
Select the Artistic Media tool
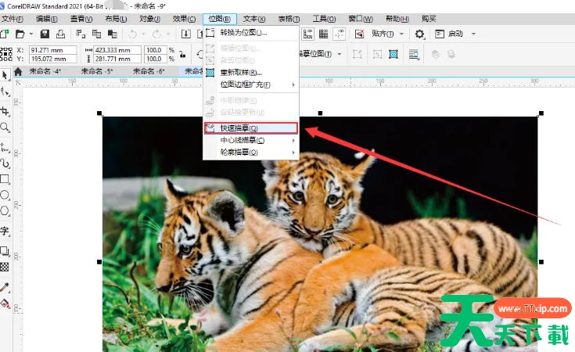[5, 163]
